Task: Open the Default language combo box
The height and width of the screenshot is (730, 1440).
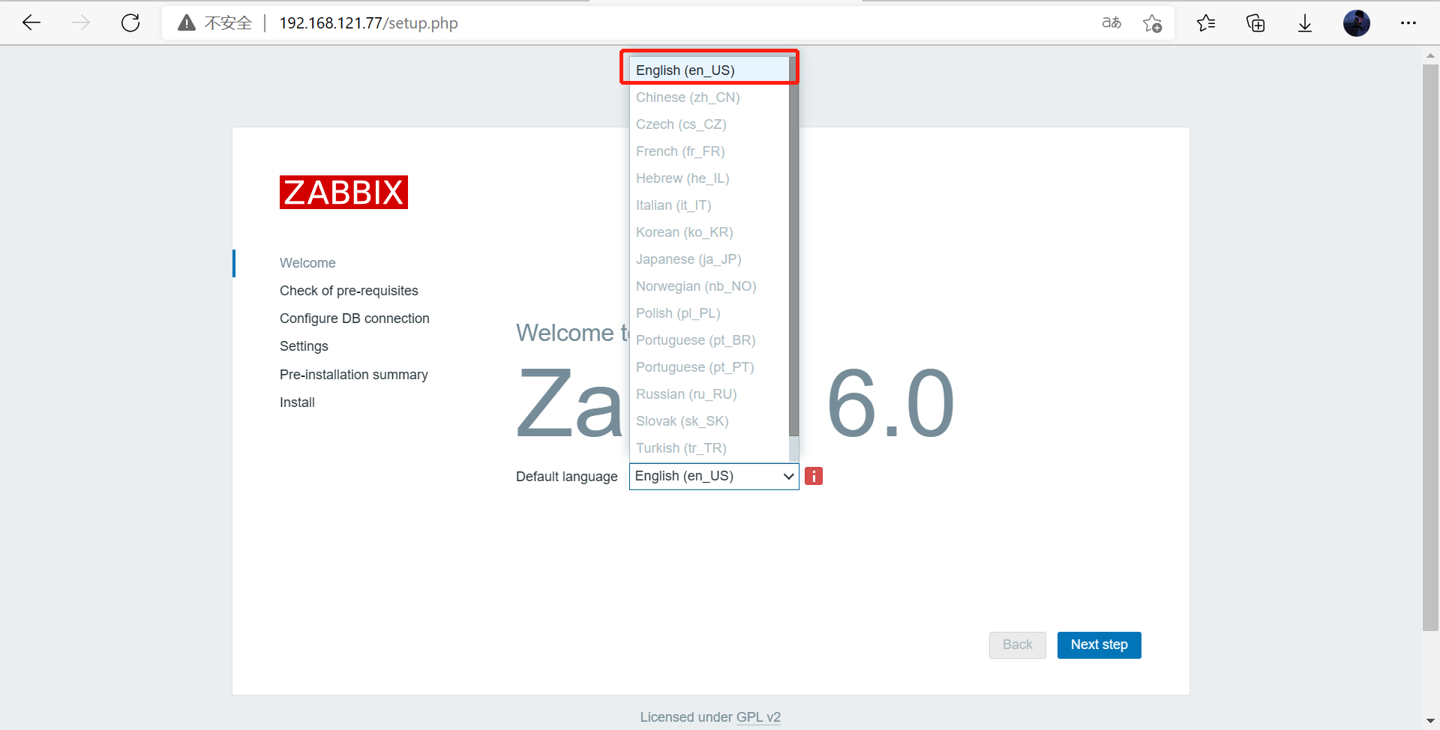Action: (714, 476)
